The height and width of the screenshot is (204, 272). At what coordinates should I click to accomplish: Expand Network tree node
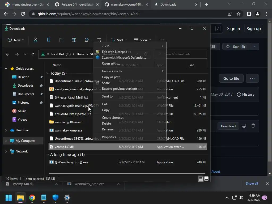point(6,151)
